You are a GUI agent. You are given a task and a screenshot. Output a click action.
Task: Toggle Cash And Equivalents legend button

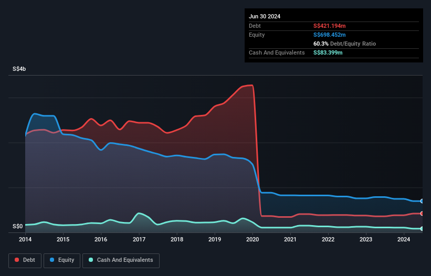[121, 260]
